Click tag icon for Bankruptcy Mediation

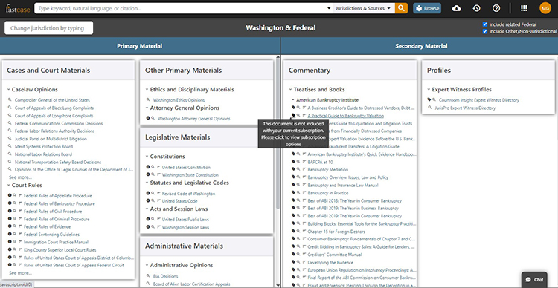(x=293, y=169)
